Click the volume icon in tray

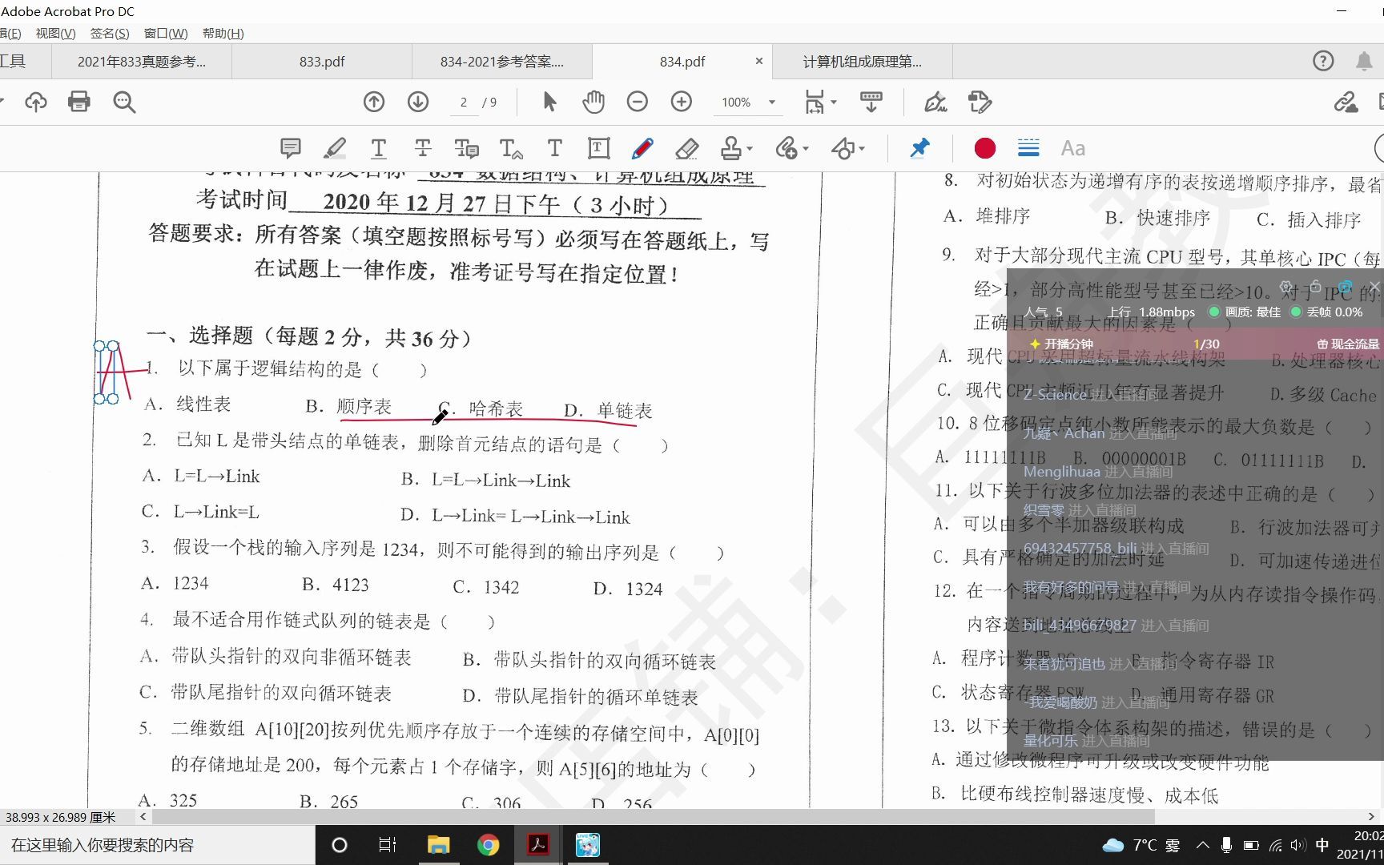1298,845
